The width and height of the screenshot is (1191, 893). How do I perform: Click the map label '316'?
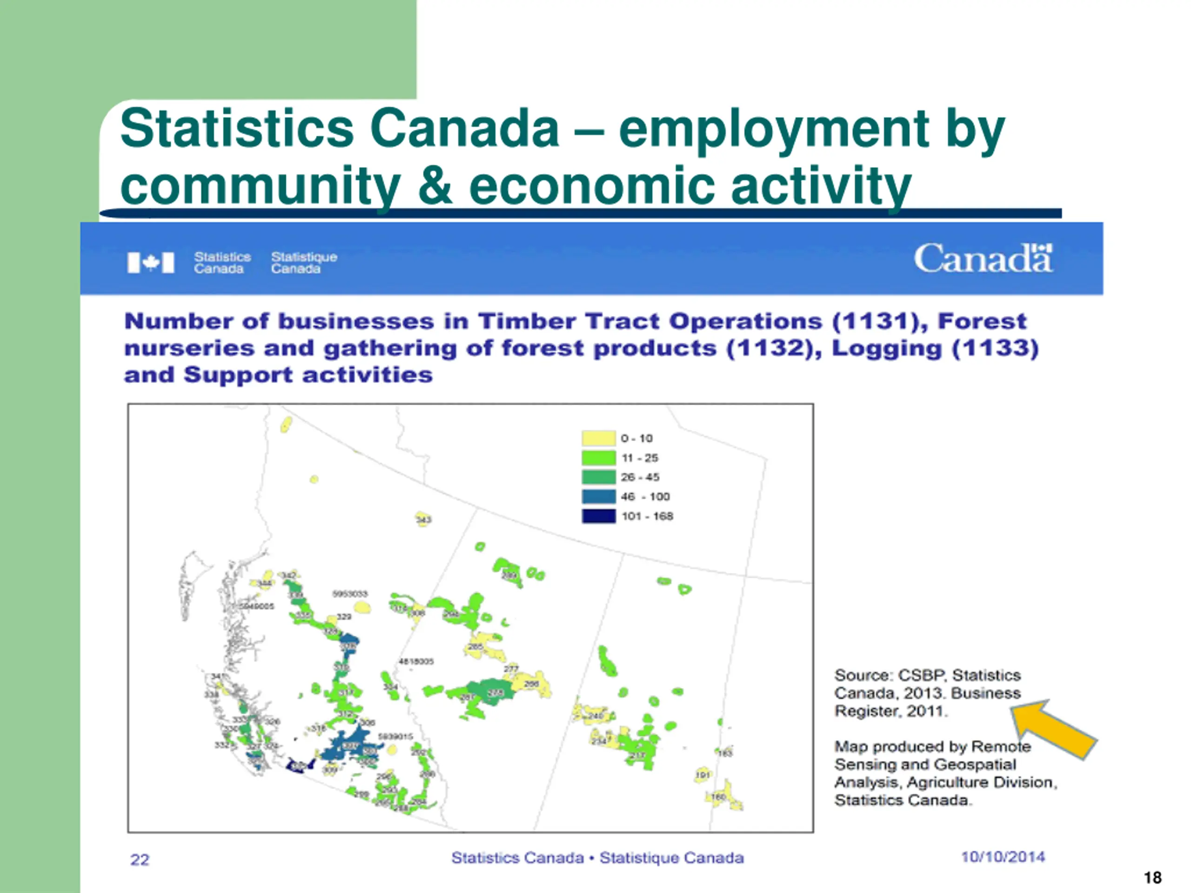[318, 728]
